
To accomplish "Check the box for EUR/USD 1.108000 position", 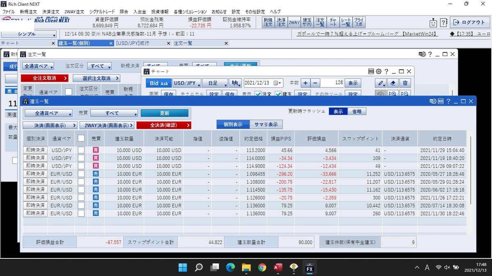I will 81,182.
